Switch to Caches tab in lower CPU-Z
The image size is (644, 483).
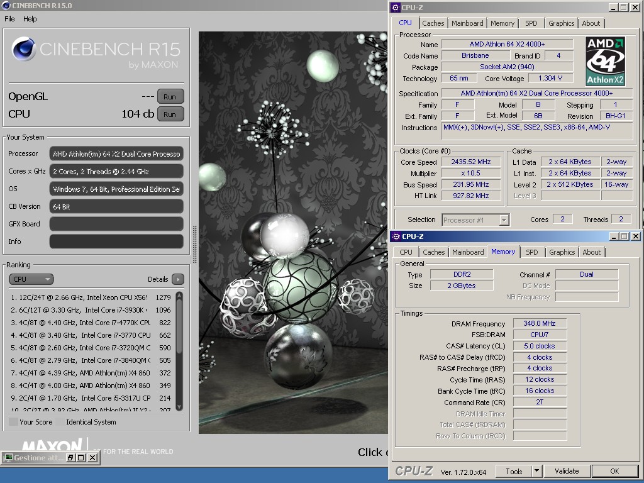[x=434, y=252]
